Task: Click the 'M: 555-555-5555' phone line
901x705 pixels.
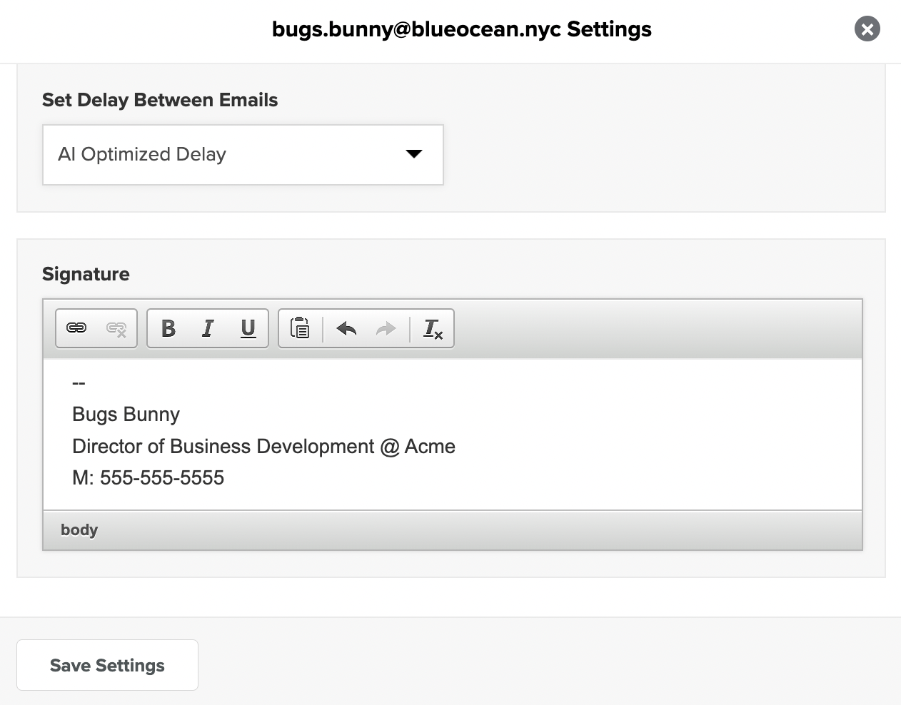Action: point(148,478)
